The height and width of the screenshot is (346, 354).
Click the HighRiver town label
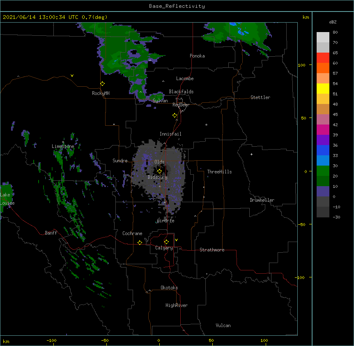pos(177,305)
